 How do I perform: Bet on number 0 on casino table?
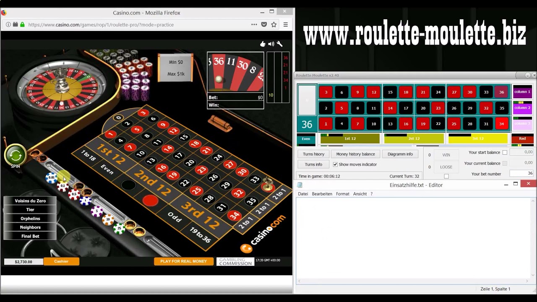click(118, 118)
